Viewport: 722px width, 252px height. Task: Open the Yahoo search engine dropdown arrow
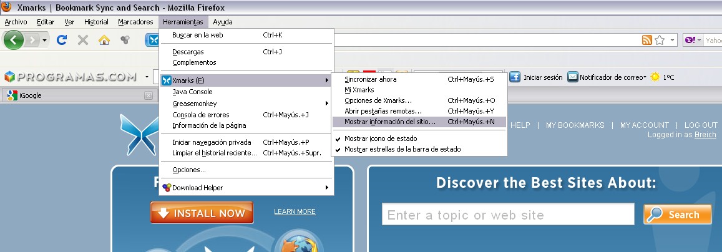(700, 41)
